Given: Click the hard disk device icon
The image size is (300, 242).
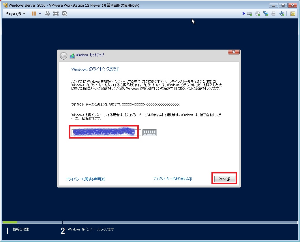Looking at the screenshot, I should [250, 14].
